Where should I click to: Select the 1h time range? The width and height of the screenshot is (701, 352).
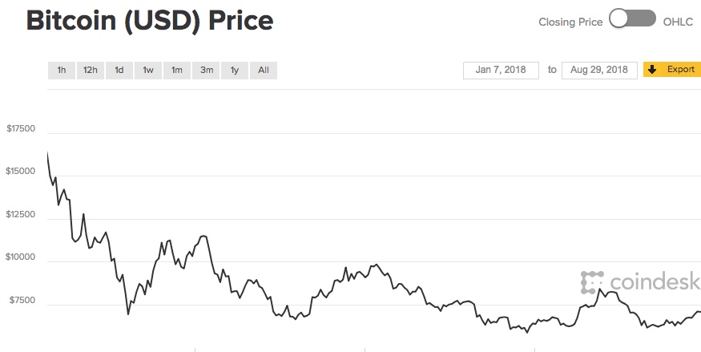pyautogui.click(x=61, y=71)
